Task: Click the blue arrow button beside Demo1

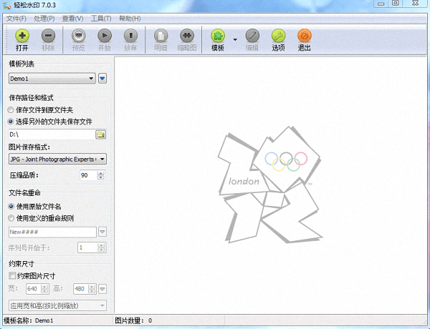Action: point(102,79)
